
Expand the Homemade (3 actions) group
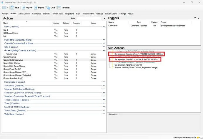[104, 82]
